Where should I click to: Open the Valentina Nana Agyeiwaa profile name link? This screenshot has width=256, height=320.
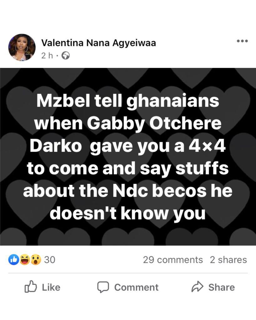click(x=98, y=43)
